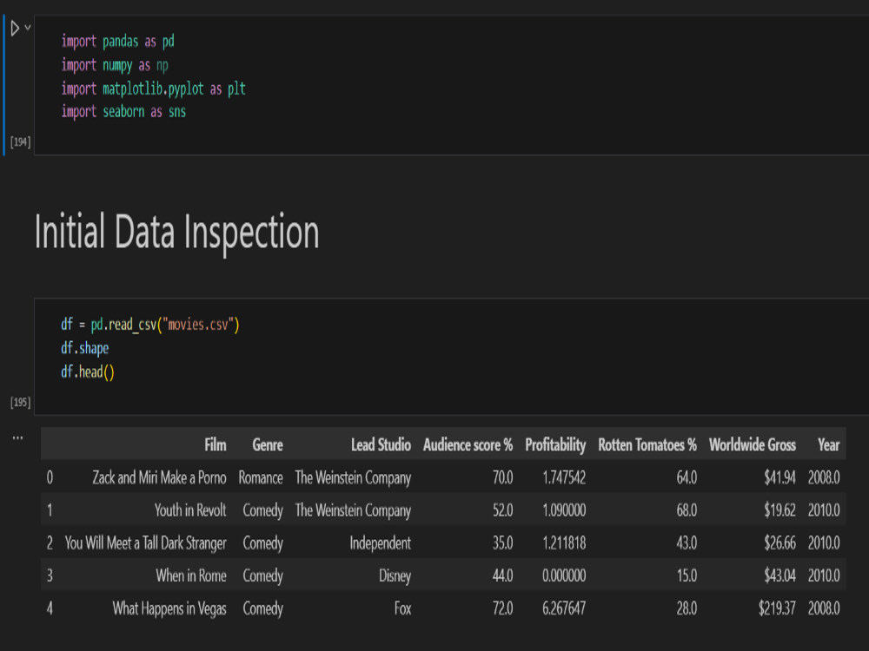Click worldwide gross value $41.94
This screenshot has height=651, width=869.
779,477
